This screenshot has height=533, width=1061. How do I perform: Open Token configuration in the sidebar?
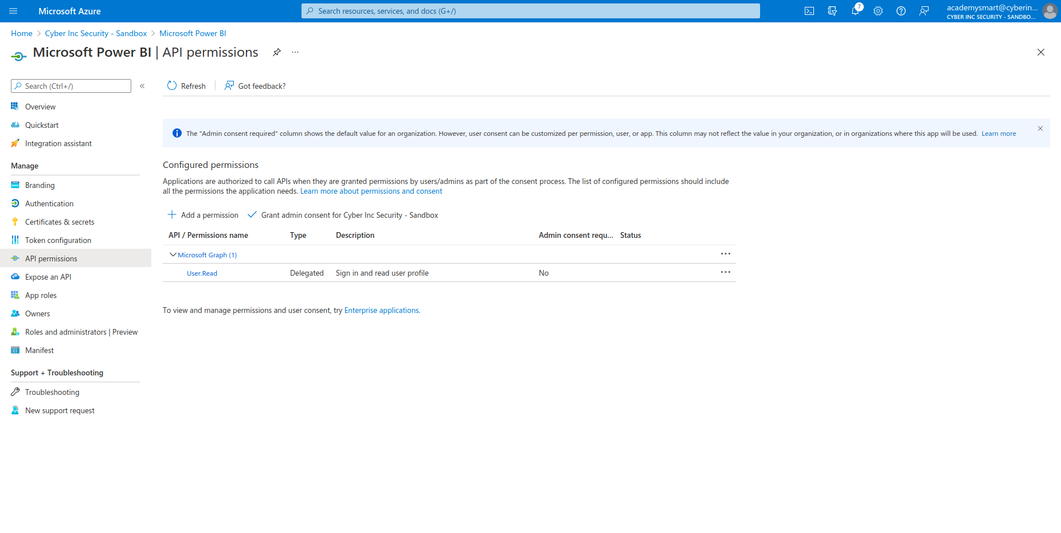pyautogui.click(x=58, y=240)
